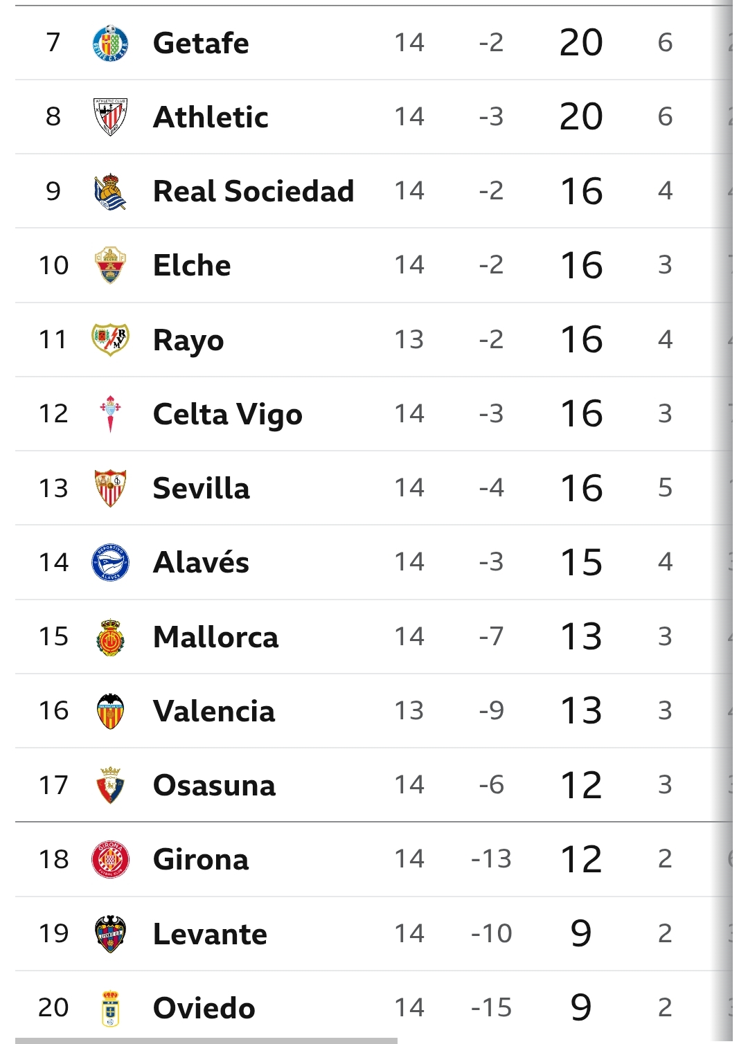The width and height of the screenshot is (748, 1044).
Task: Click the Celta Vigo crest icon
Action: click(110, 414)
